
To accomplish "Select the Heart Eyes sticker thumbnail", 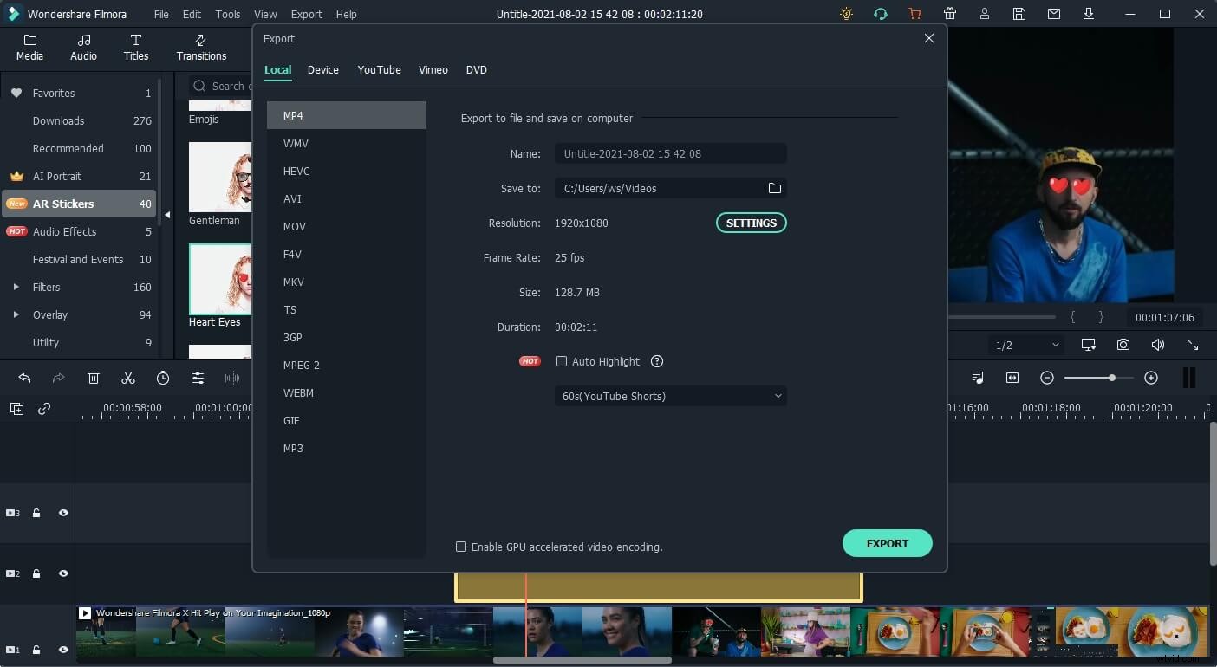I will pos(219,279).
